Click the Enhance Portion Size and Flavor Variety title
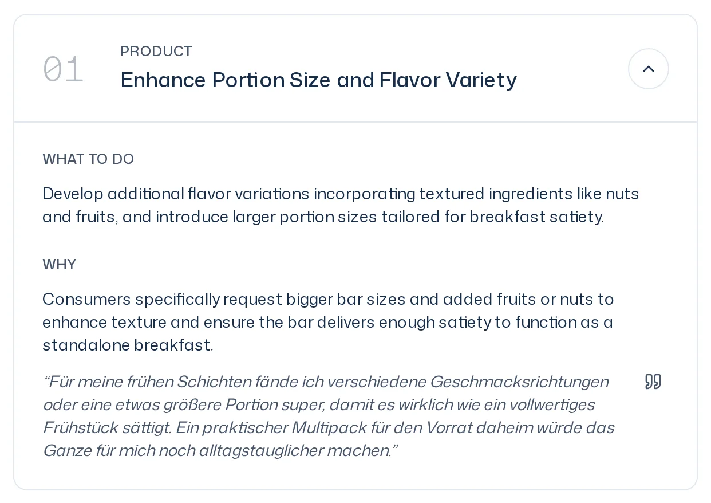Screen dimensions: 711x503 point(319,80)
